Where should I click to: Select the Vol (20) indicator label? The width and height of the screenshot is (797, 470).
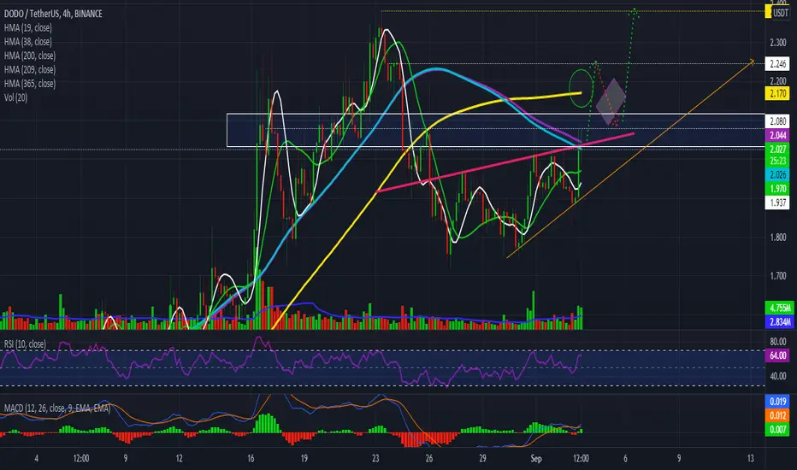click(15, 97)
